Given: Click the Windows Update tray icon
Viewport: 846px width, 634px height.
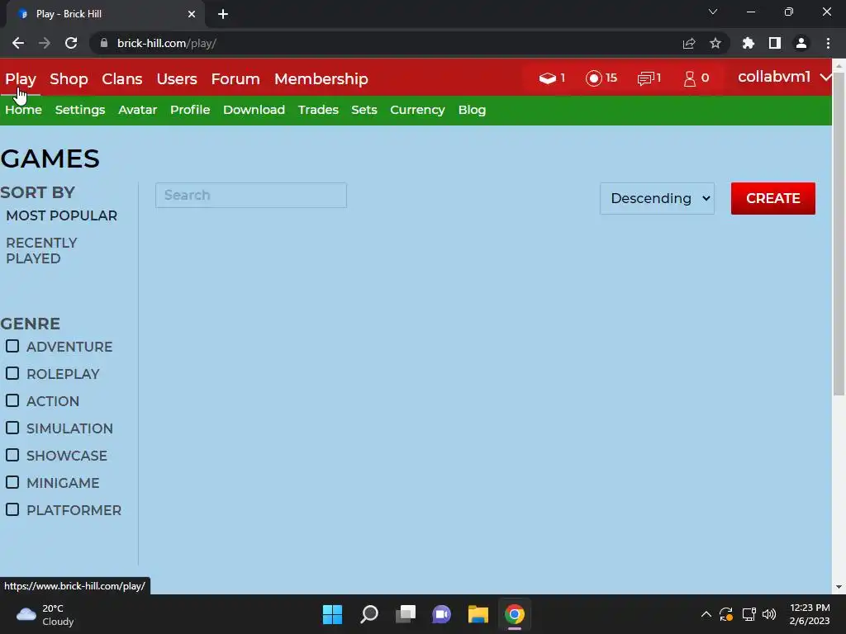Looking at the screenshot, I should pyautogui.click(x=726, y=614).
